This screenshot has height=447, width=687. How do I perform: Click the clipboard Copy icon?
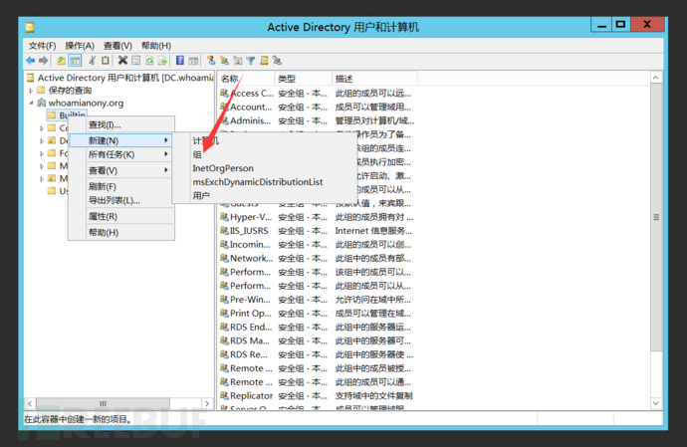point(106,61)
